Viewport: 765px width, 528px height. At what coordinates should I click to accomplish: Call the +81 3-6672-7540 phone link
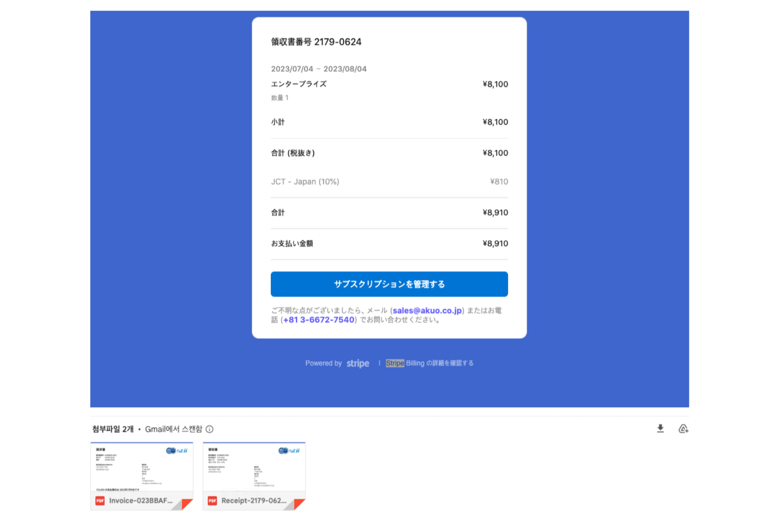coord(318,320)
